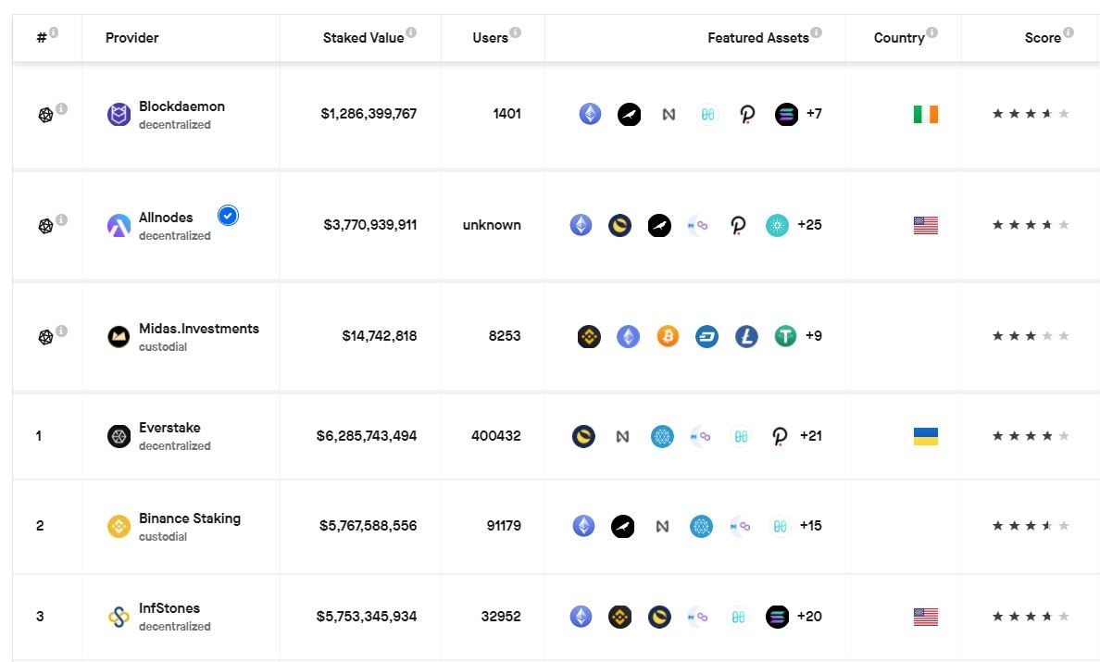Click Solana icon in Blockdaemon row
The width and height of the screenshot is (1100, 662).
tap(786, 114)
